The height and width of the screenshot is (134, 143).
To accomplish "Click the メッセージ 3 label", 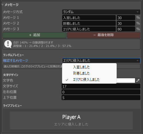I will [11, 29].
